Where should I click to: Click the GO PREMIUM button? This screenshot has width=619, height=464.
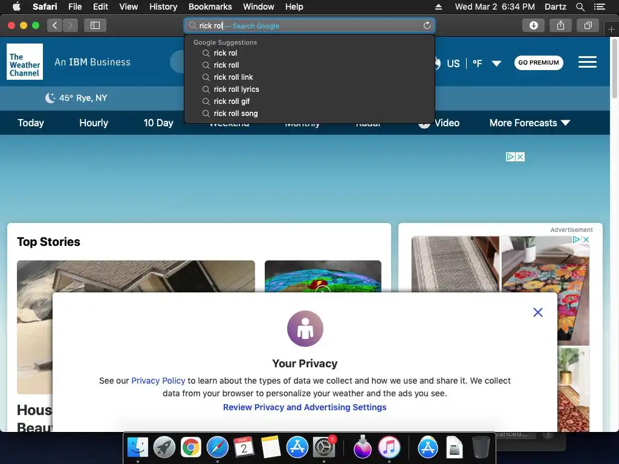tap(539, 62)
